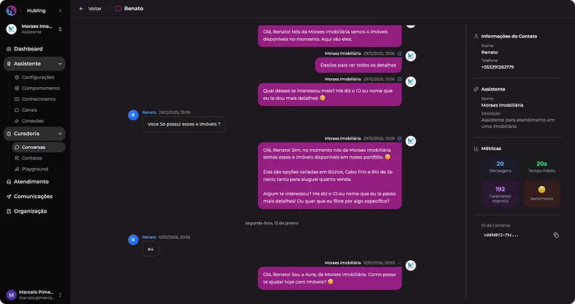
Task: Copy the conversation ID with the copy icon
Action: pos(556,235)
